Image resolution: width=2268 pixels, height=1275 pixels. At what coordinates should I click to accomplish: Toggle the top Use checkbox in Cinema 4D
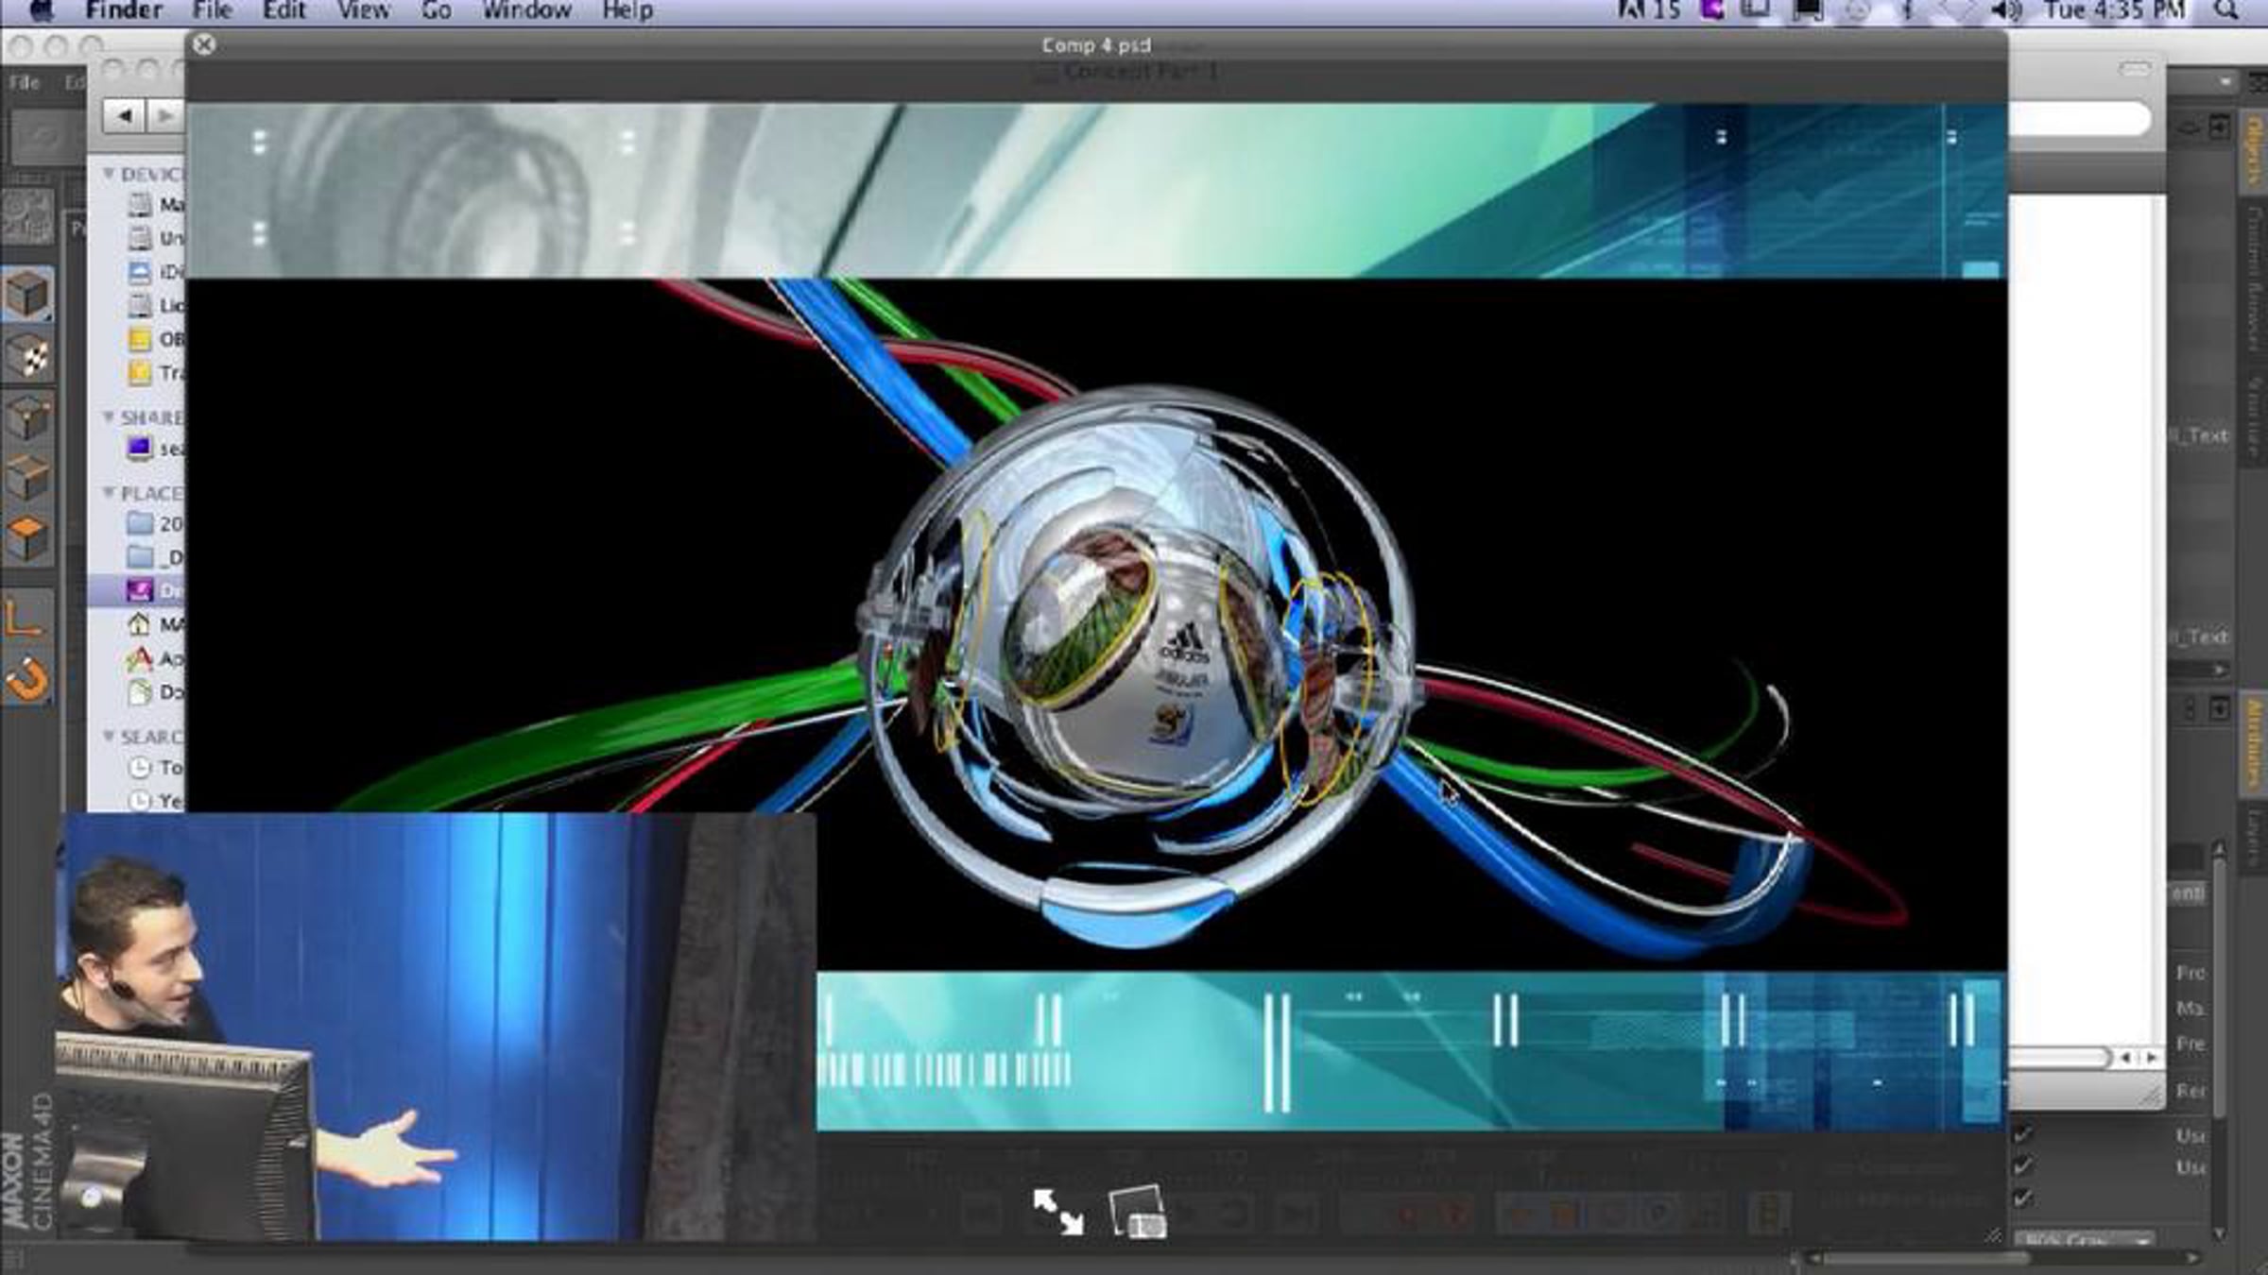[2022, 1134]
